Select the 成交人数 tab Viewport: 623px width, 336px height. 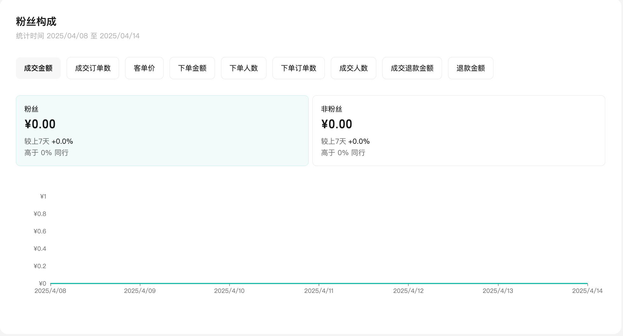coord(353,68)
